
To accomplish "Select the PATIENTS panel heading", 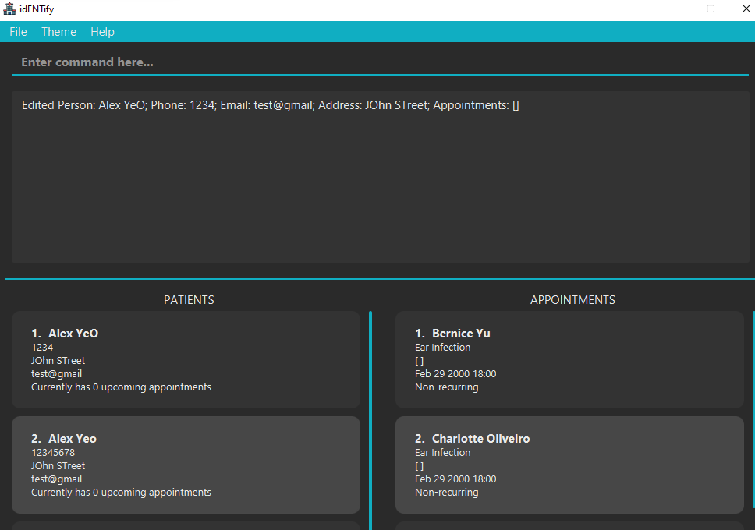I will 189,300.
